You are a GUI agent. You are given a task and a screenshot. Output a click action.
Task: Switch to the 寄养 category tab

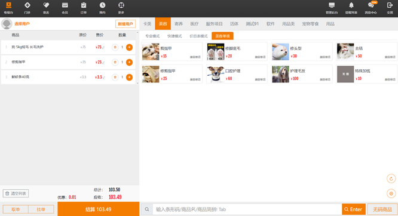pos(179,24)
